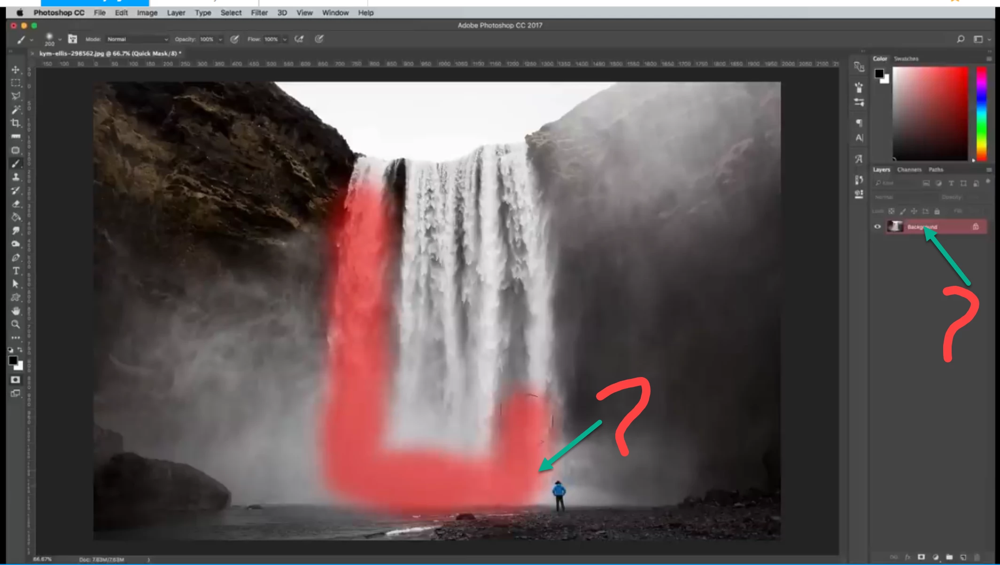The image size is (1000, 565).
Task: Toggle Quick Mask mode in toolbar
Action: (x=16, y=380)
